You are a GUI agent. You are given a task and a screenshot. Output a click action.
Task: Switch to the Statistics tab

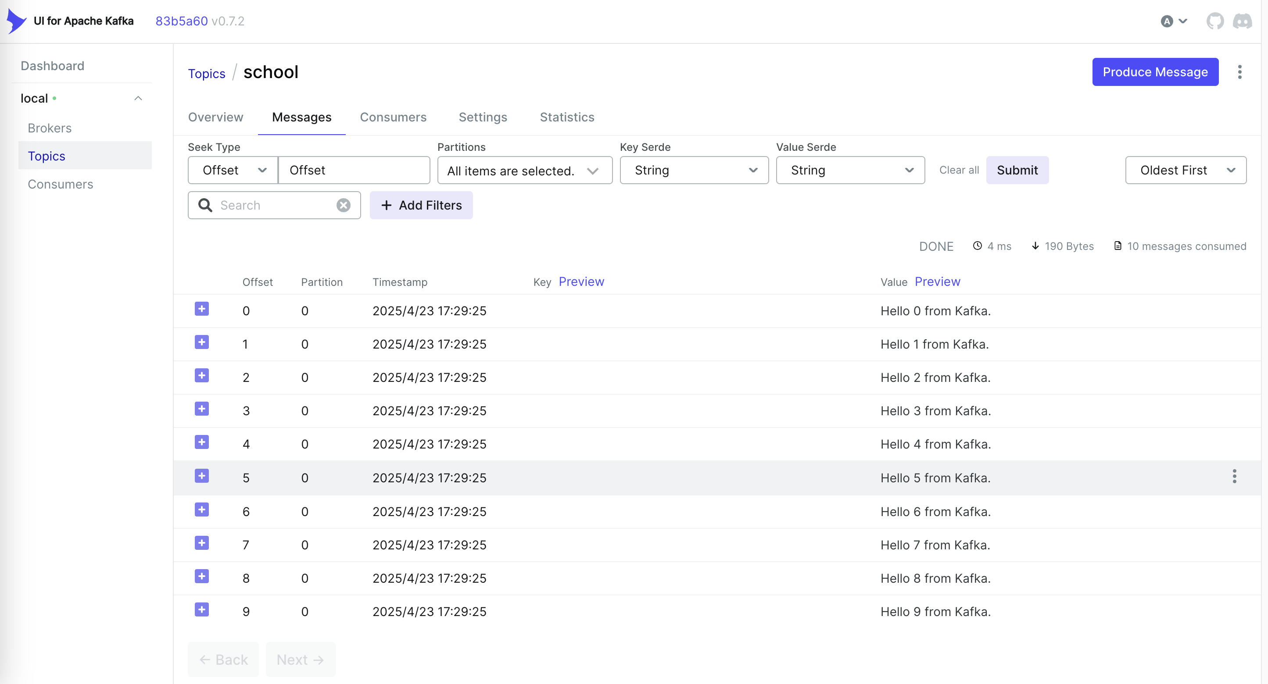pos(566,117)
